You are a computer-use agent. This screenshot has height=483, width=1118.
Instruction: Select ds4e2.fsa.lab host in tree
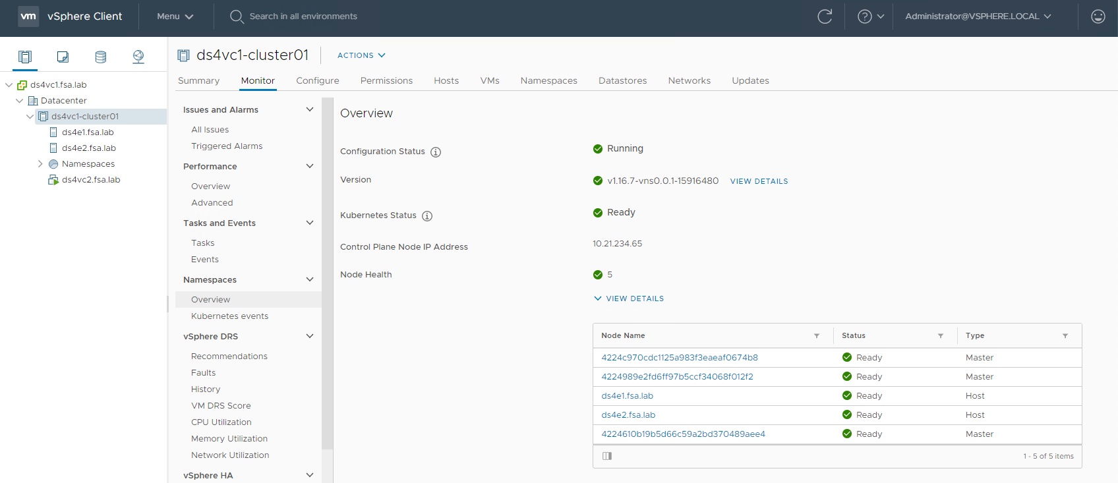89,148
